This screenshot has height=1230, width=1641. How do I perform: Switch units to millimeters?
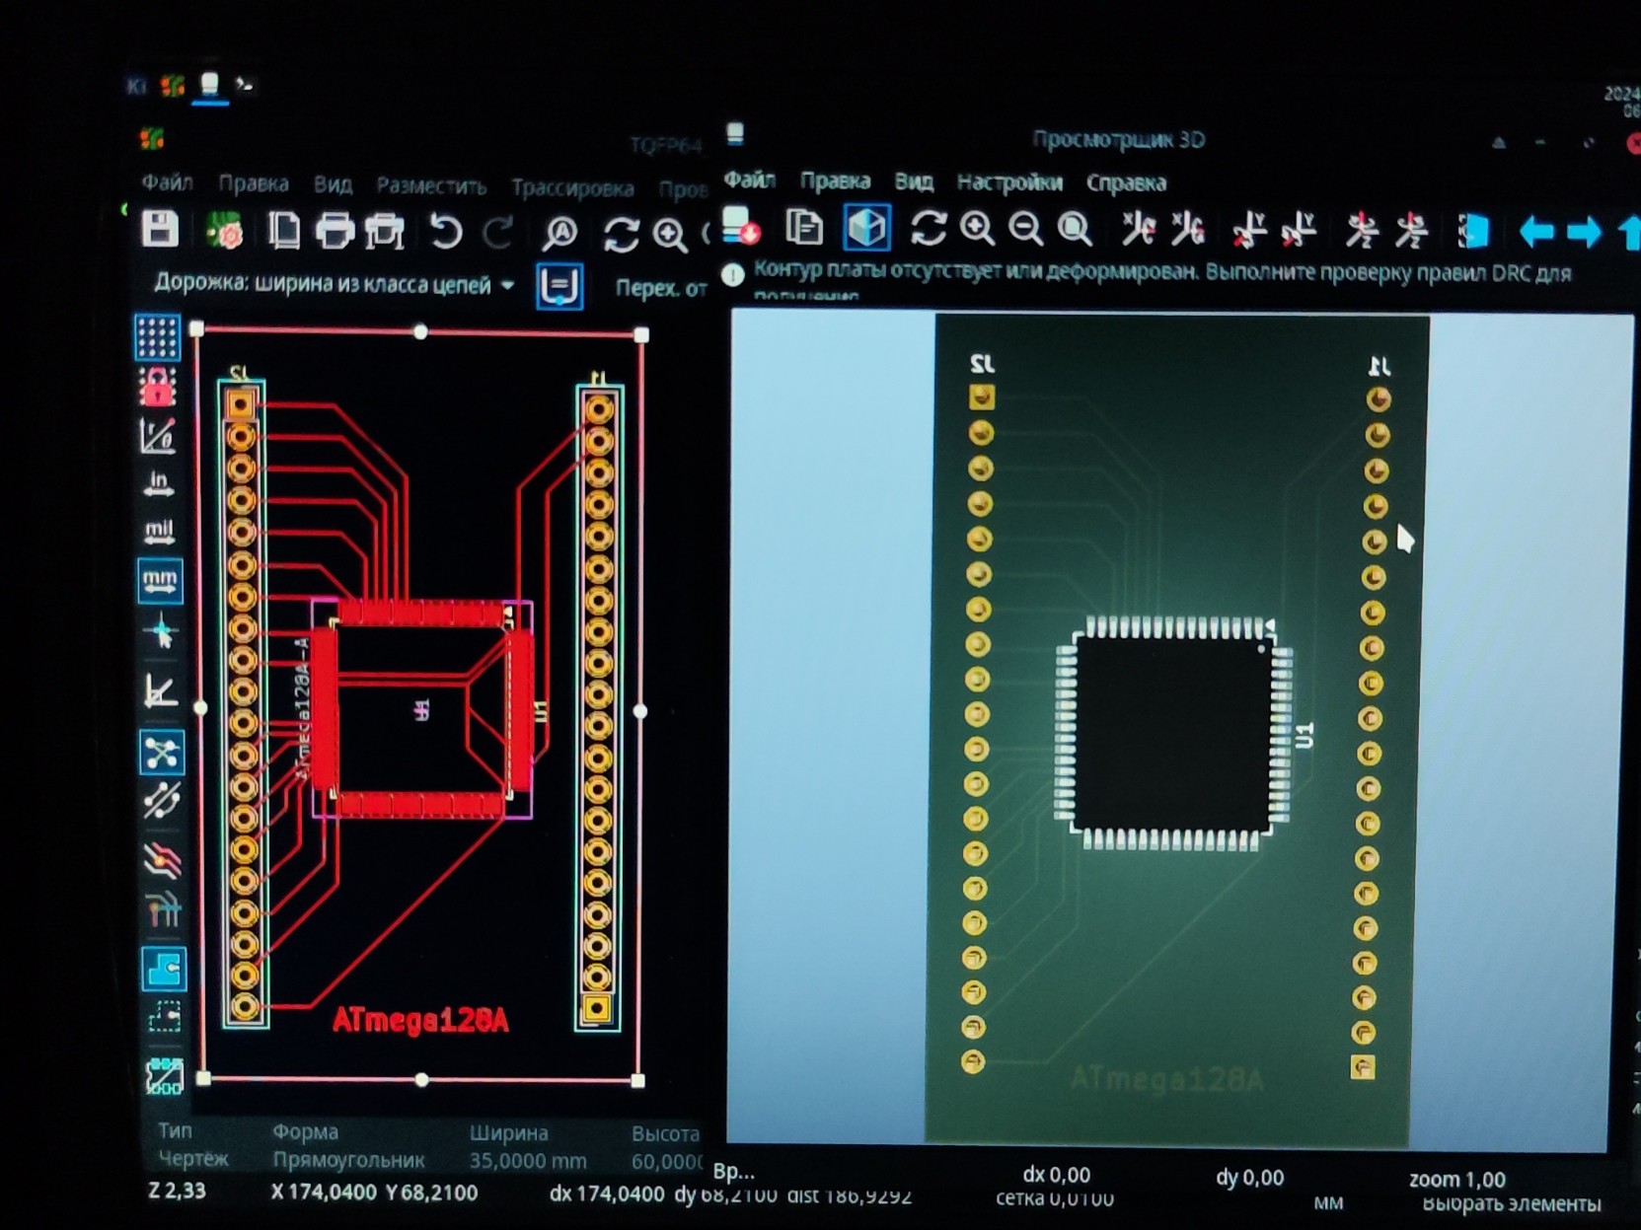pos(160,580)
